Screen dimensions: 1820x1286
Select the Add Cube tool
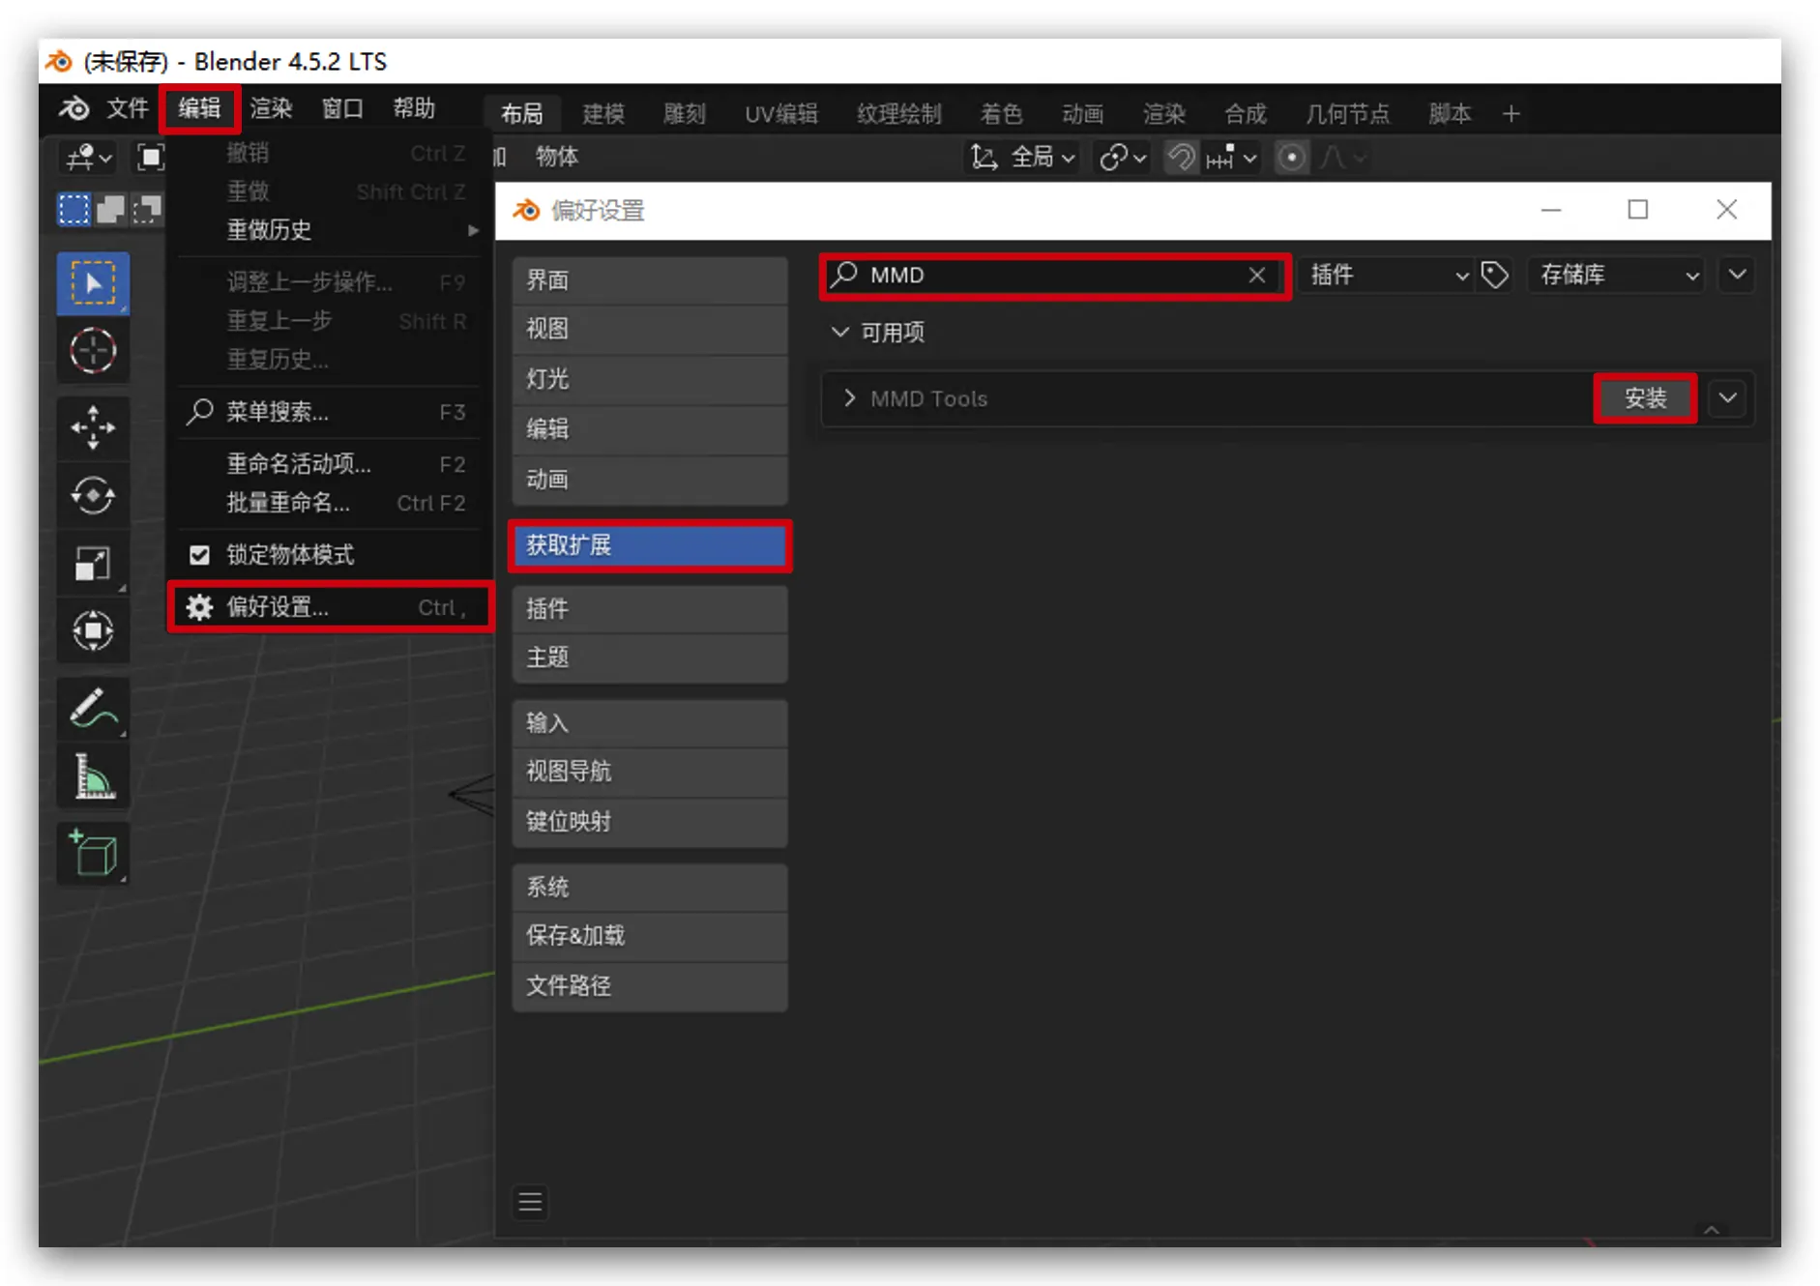point(93,853)
